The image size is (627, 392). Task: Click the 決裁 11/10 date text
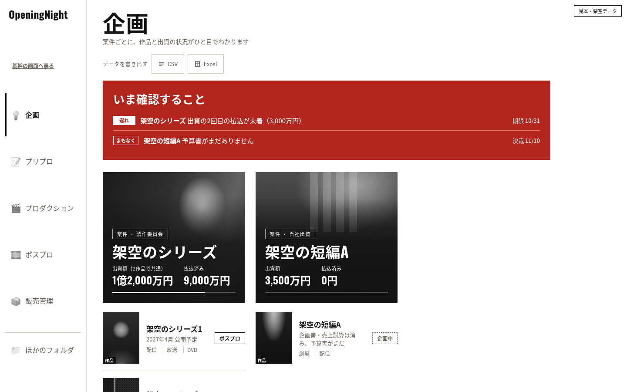[526, 141]
